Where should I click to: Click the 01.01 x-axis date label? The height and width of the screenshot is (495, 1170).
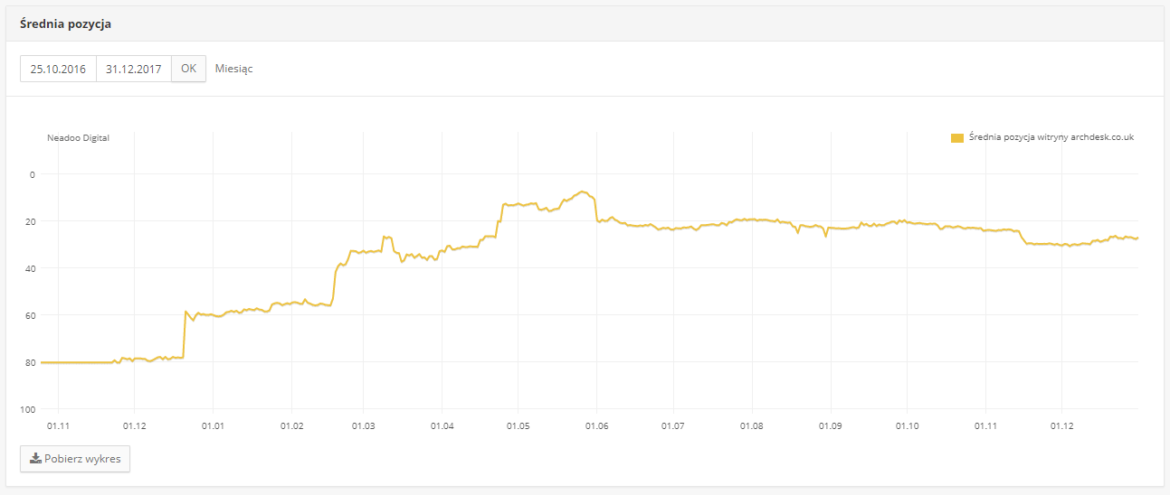click(x=213, y=425)
